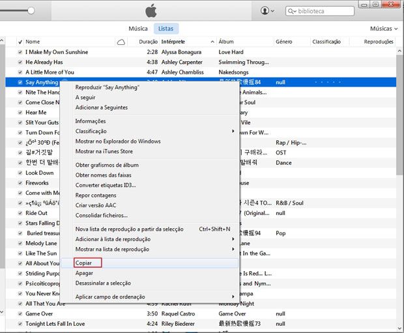Click the Apple logo in the header

tap(151, 11)
